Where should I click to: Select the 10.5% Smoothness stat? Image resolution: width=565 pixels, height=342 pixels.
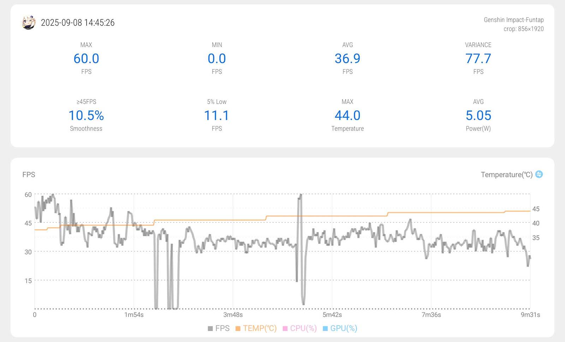pos(86,116)
